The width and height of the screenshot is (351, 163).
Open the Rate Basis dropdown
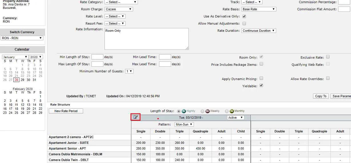[x=259, y=9]
